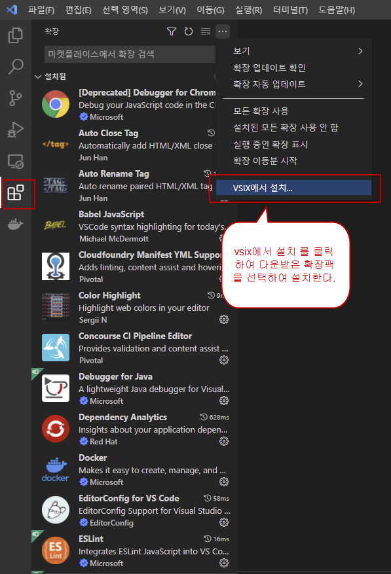Viewport: 391px width, 574px height.
Task: Open Color Highlight manage gear
Action: pos(224,319)
